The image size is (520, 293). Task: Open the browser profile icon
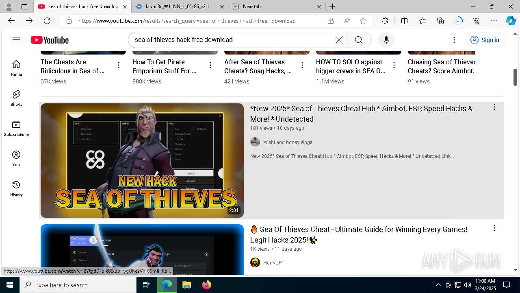coord(9,7)
